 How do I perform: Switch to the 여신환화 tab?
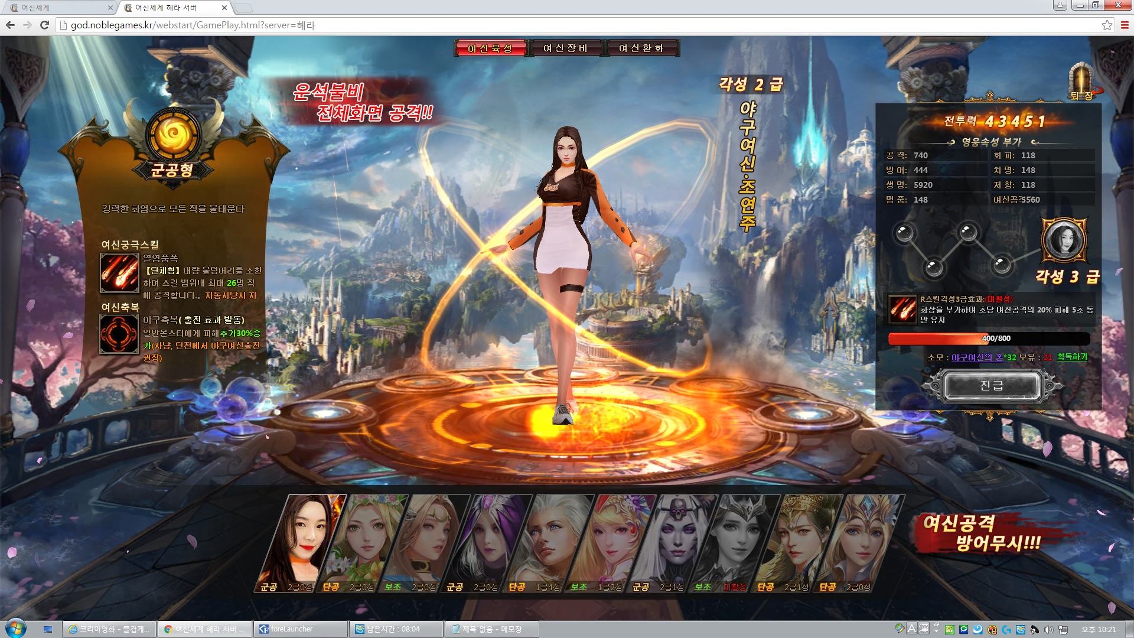click(x=642, y=48)
